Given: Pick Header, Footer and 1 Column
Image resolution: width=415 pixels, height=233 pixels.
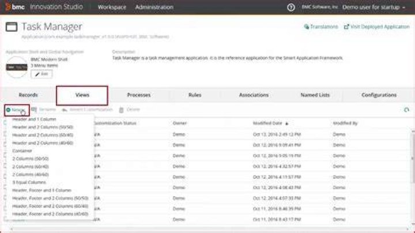Looking at the screenshot, I should (42, 190).
